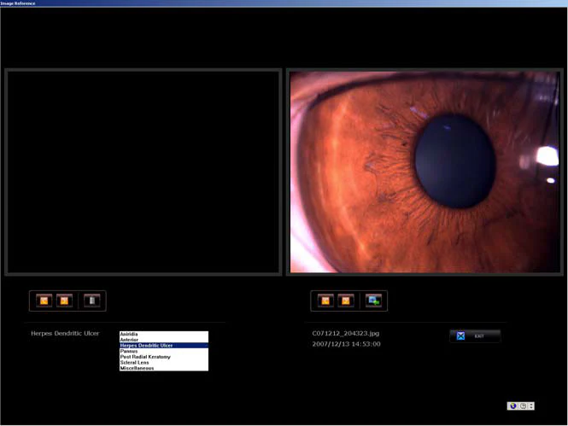
Task: Choose Herpes Dendritic Ulcer from the list
Action: click(x=163, y=346)
